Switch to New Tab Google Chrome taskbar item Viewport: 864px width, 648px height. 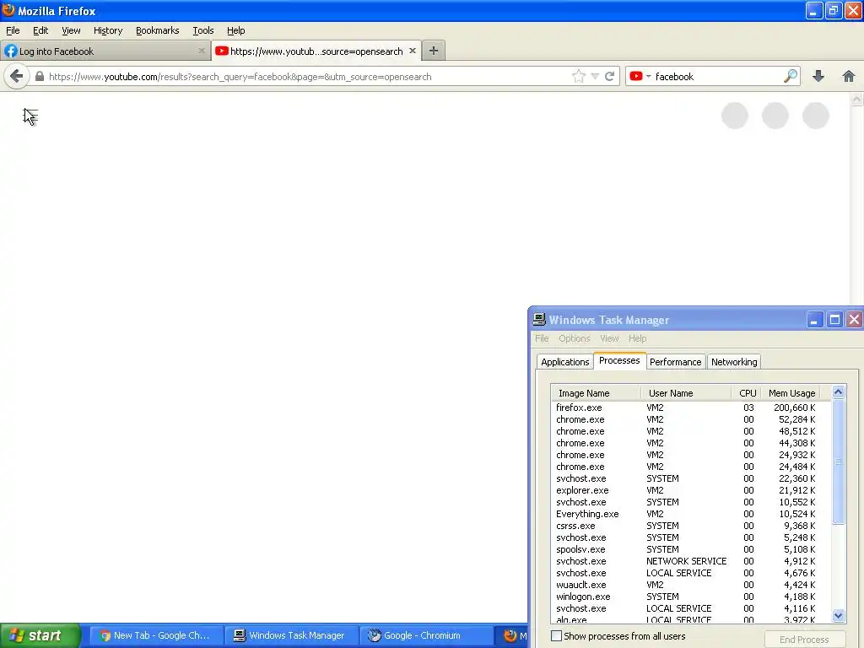[x=155, y=635]
